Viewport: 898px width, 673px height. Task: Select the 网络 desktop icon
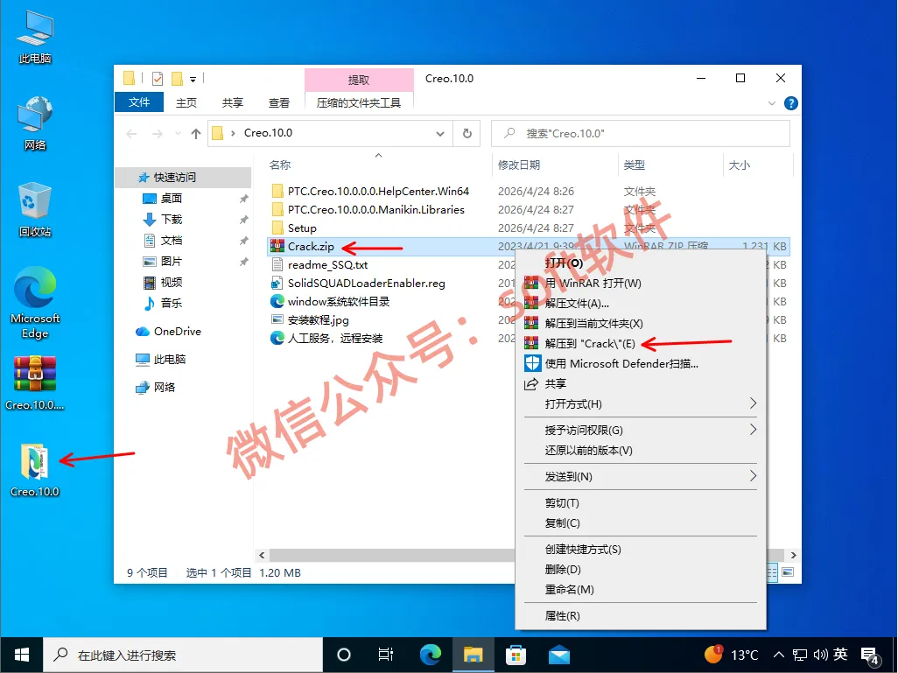click(x=35, y=123)
